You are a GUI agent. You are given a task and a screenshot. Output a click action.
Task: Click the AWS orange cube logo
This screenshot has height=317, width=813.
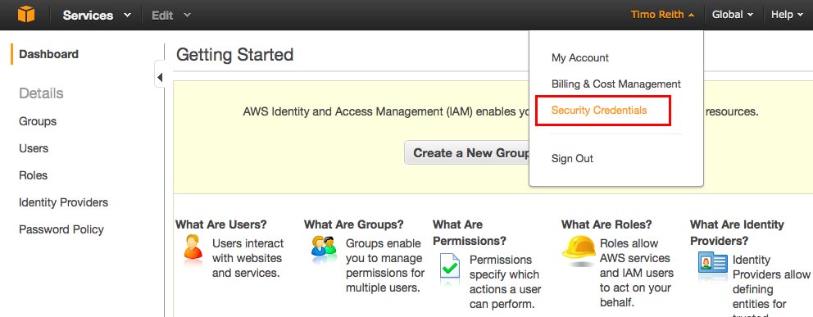[26, 14]
